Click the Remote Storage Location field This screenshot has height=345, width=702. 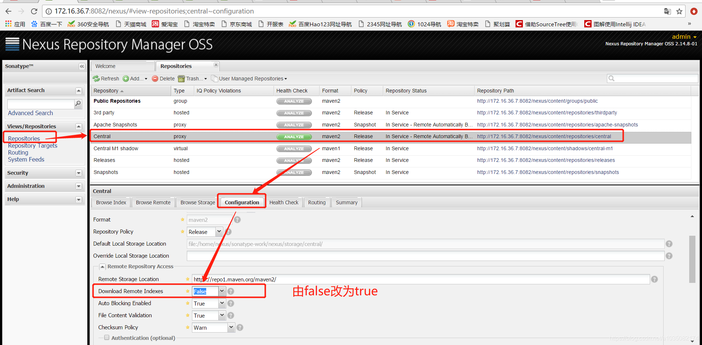click(x=421, y=279)
